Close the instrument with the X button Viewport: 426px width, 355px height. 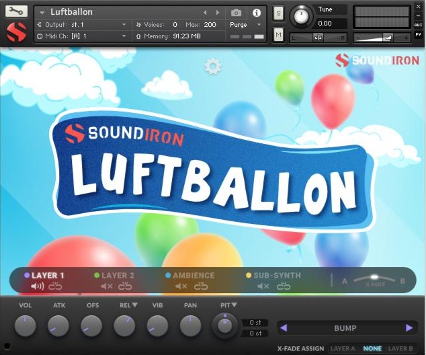tap(419, 7)
